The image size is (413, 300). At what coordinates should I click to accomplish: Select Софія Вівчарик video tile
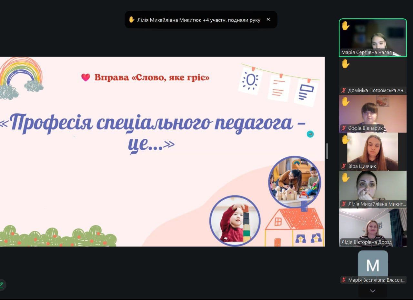click(x=373, y=114)
